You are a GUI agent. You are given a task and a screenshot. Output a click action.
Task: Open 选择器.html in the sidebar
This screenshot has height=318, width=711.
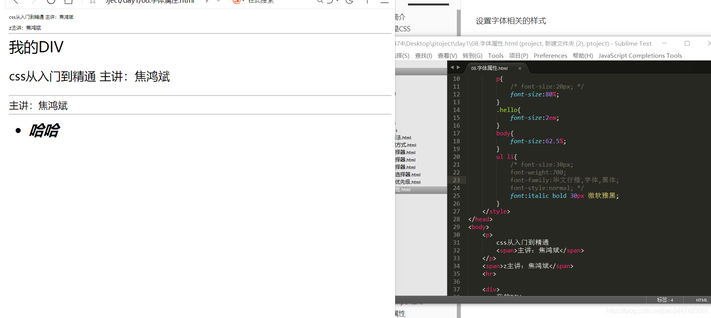408,175
